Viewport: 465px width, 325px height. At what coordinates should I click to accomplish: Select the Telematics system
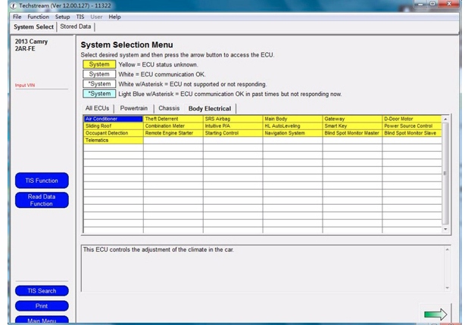(114, 141)
